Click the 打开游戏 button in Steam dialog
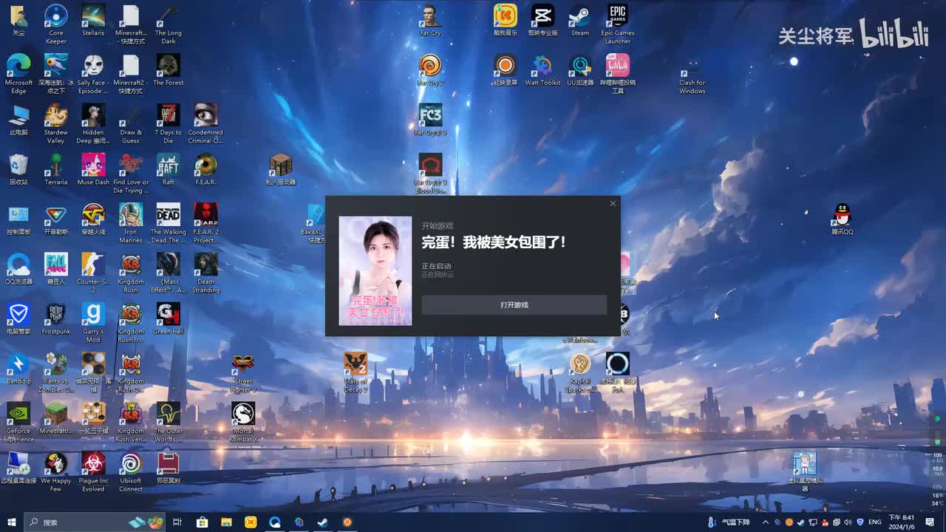This screenshot has height=532, width=946. pos(514,304)
